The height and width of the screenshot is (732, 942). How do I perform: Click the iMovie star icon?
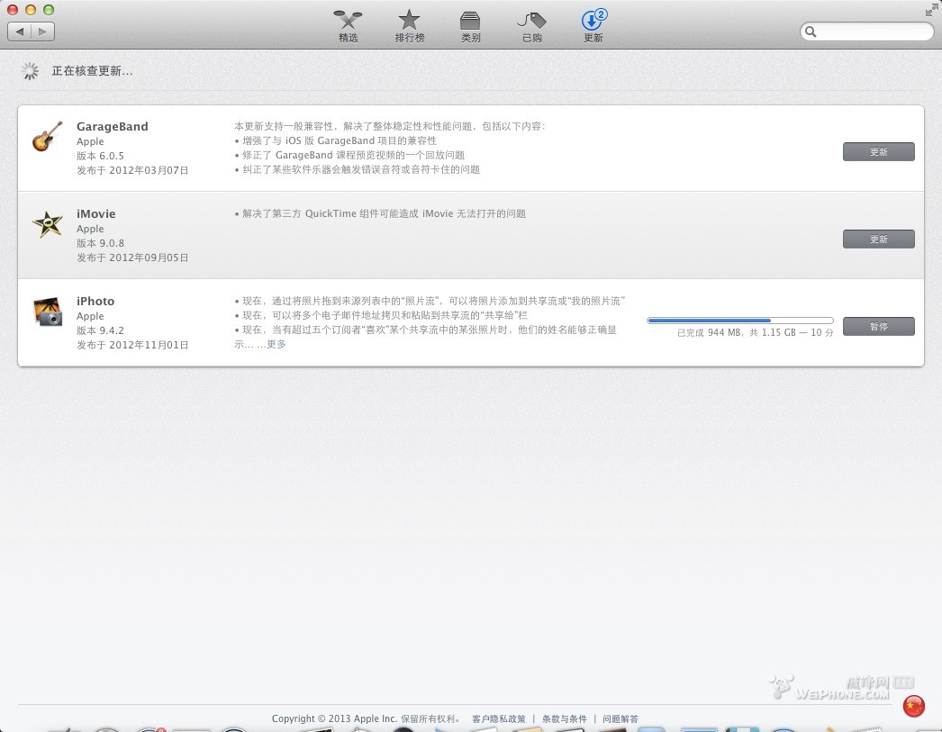click(48, 224)
